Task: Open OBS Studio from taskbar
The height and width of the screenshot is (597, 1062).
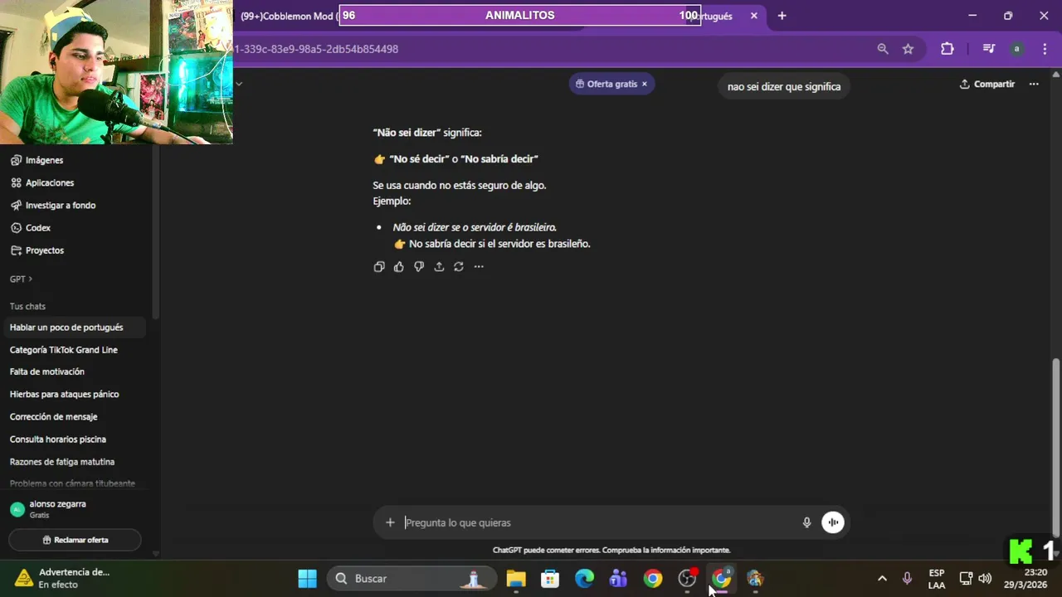Action: 687,579
